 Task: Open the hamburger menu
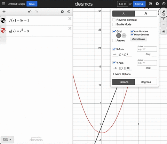[x=3, y=4]
